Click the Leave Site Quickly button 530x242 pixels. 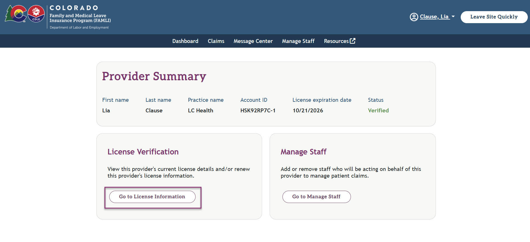click(494, 17)
